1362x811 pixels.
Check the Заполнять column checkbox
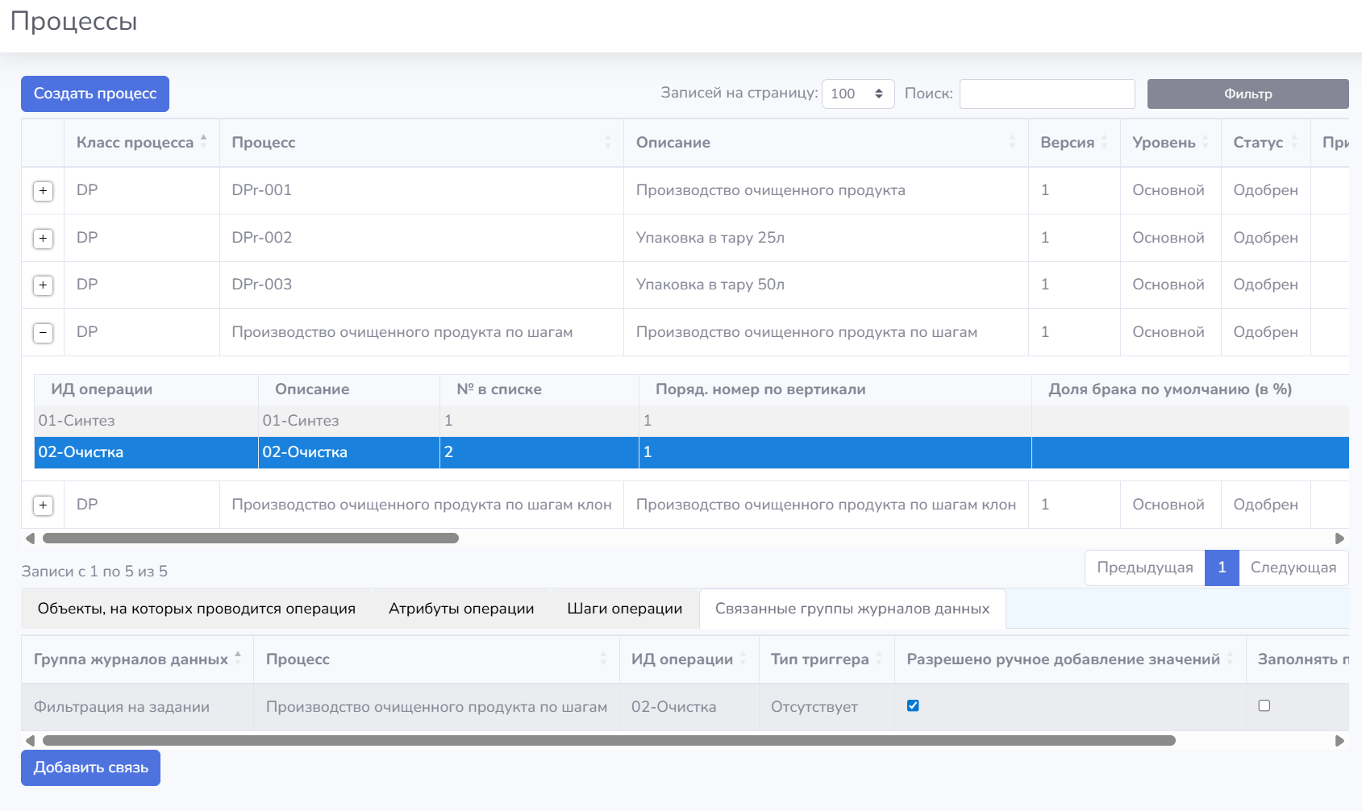point(1264,705)
